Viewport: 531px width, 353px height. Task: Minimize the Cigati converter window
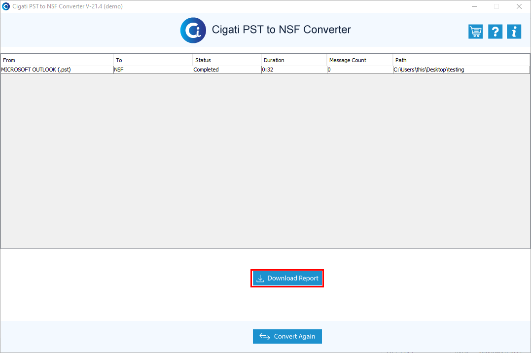(x=474, y=6)
